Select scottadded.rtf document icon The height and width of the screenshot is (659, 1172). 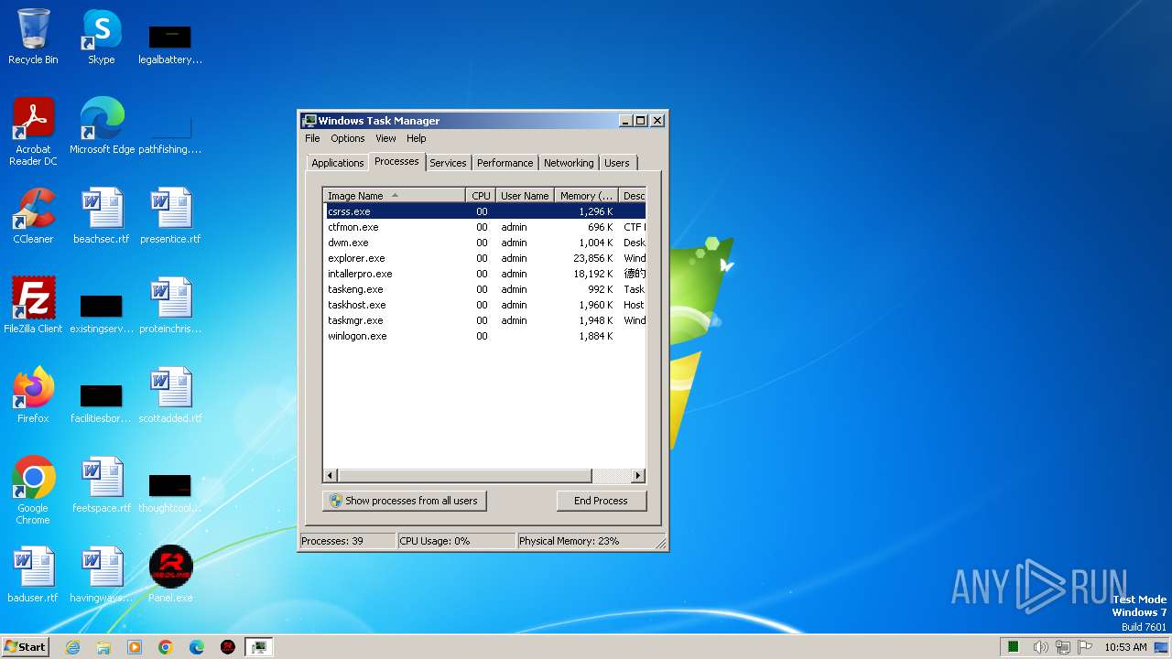[170, 394]
